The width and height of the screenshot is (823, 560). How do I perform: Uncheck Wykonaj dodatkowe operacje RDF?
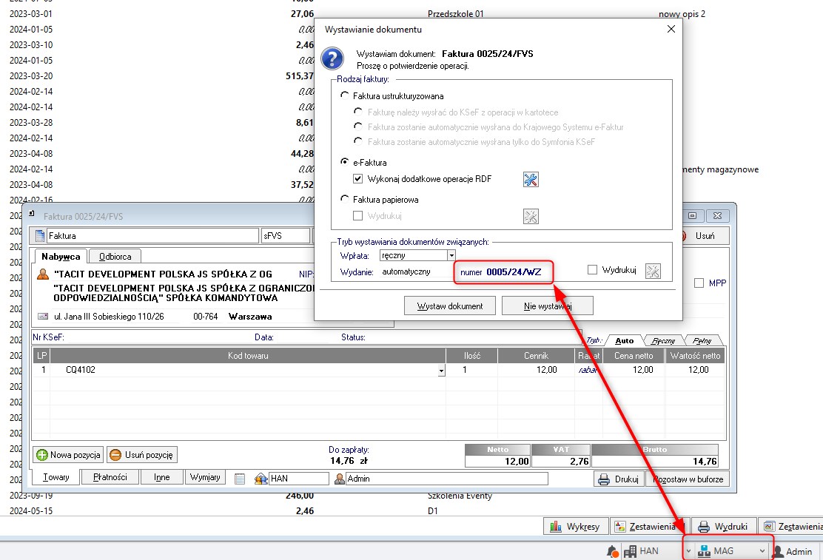pyautogui.click(x=358, y=179)
